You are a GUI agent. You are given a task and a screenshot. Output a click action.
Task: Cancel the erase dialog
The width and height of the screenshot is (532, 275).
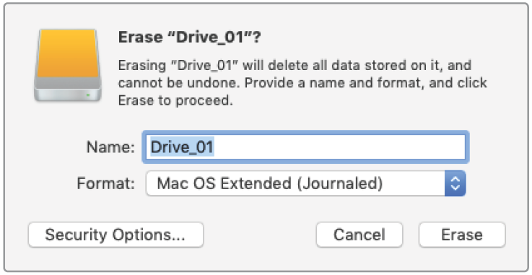(359, 235)
